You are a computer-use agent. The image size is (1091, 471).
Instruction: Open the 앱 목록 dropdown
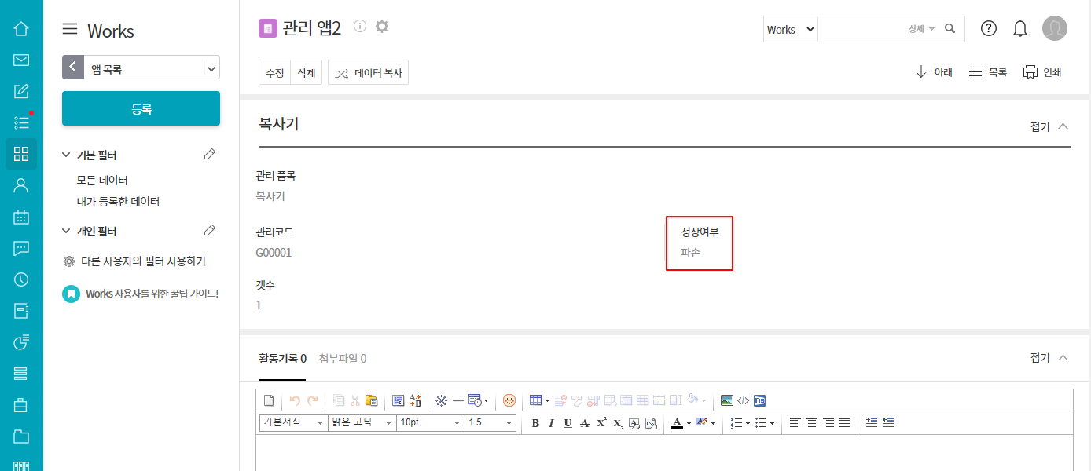211,68
